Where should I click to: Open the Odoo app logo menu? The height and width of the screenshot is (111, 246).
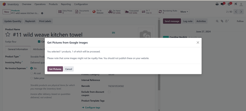coord(4,4)
